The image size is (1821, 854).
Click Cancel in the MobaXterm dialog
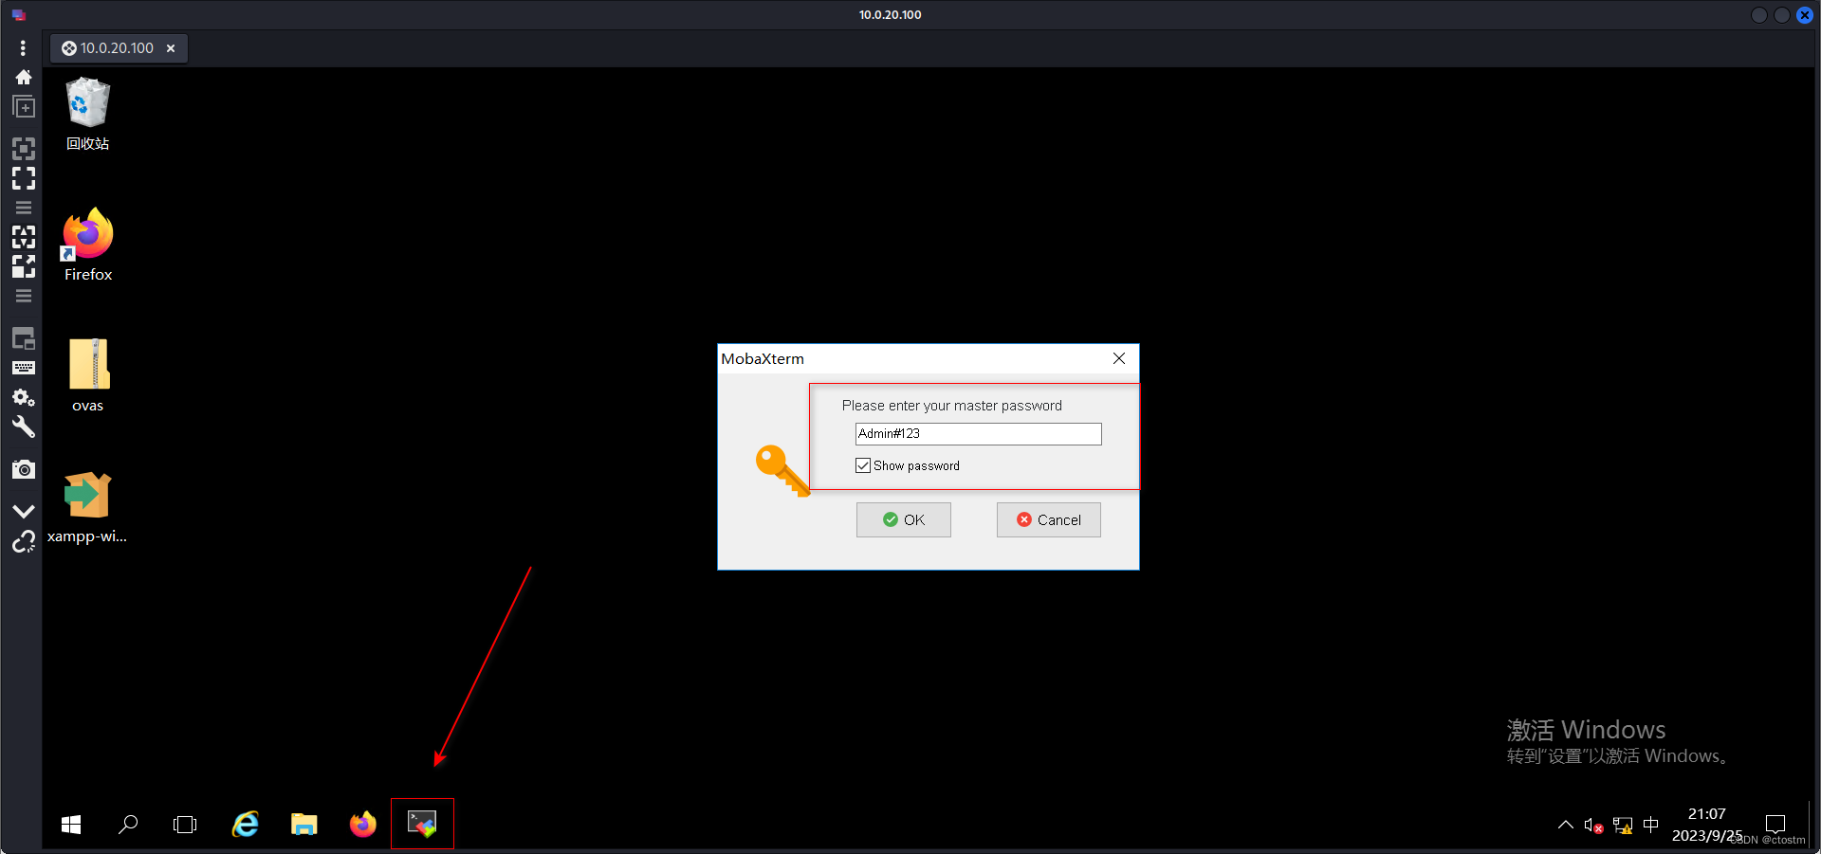tap(1048, 519)
